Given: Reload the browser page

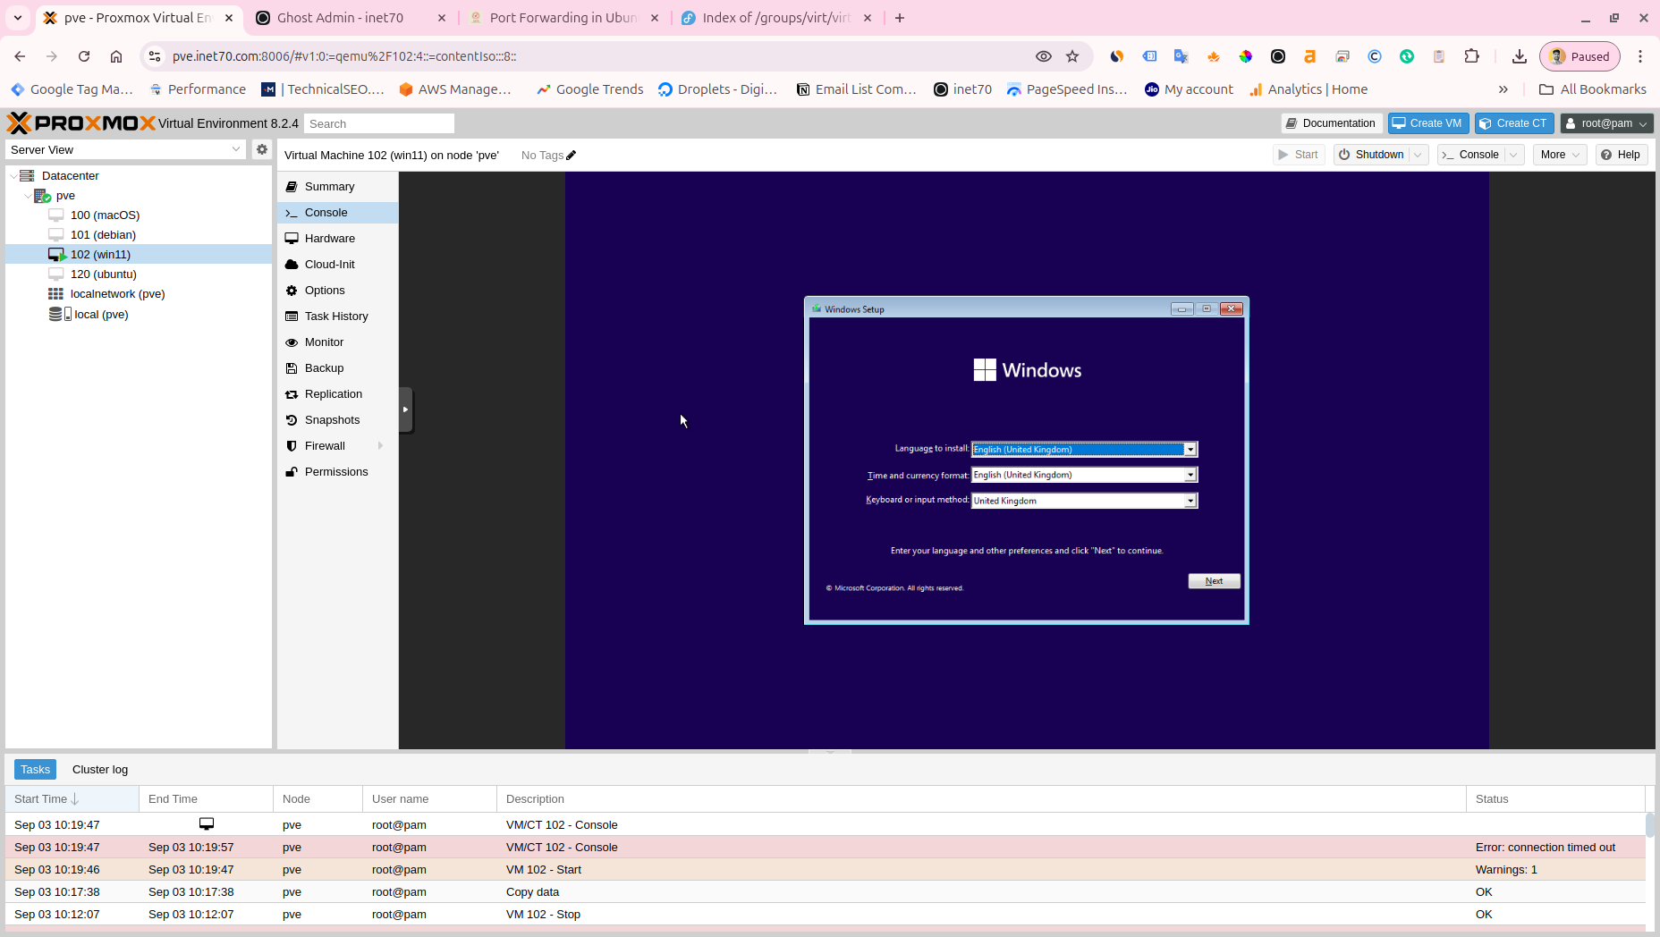Looking at the screenshot, I should click(x=84, y=56).
